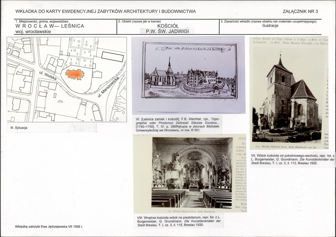Click the 'III. Sytuacja' caption
The width and height of the screenshot is (336, 237).
click(x=19, y=128)
